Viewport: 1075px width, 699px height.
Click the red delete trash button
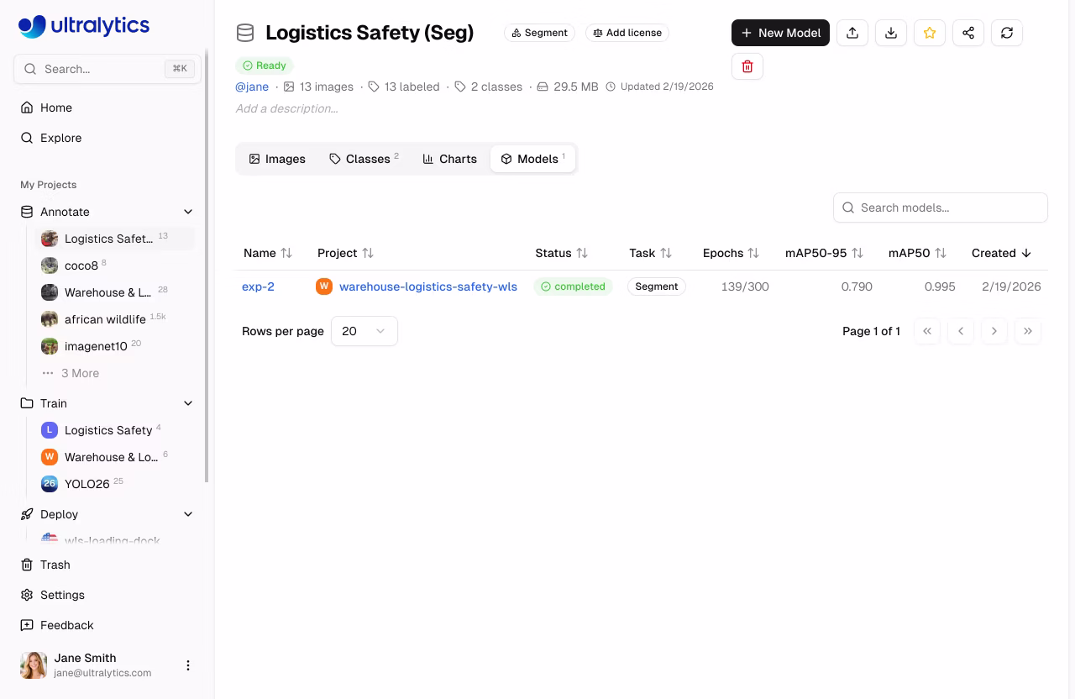point(747,66)
